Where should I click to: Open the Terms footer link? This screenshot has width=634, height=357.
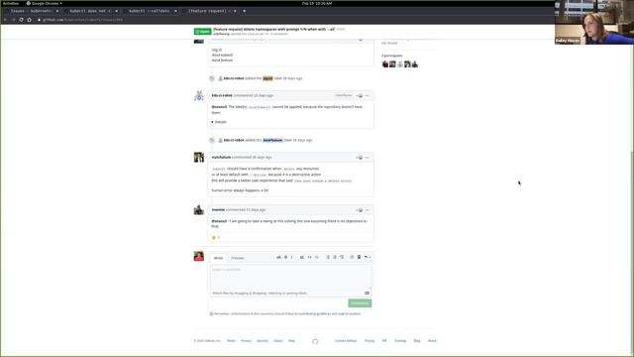(231, 341)
